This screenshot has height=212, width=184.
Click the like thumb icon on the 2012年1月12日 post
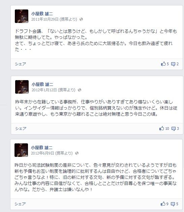coord(161,128)
